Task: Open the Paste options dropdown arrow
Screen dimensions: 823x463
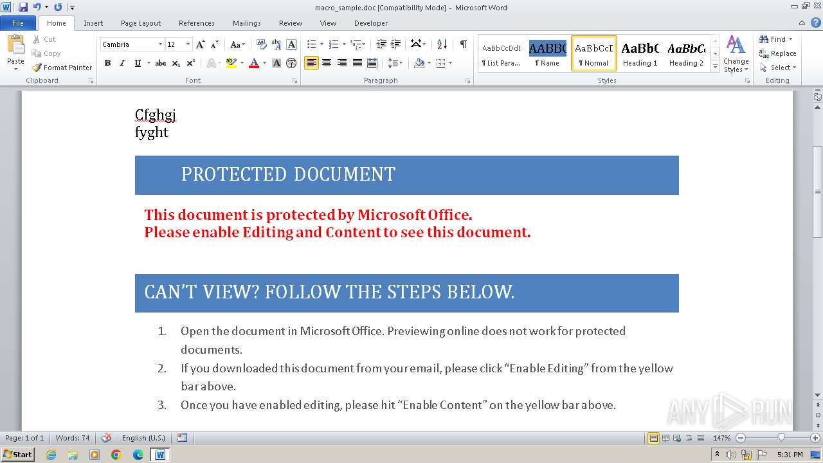Action: [x=15, y=68]
